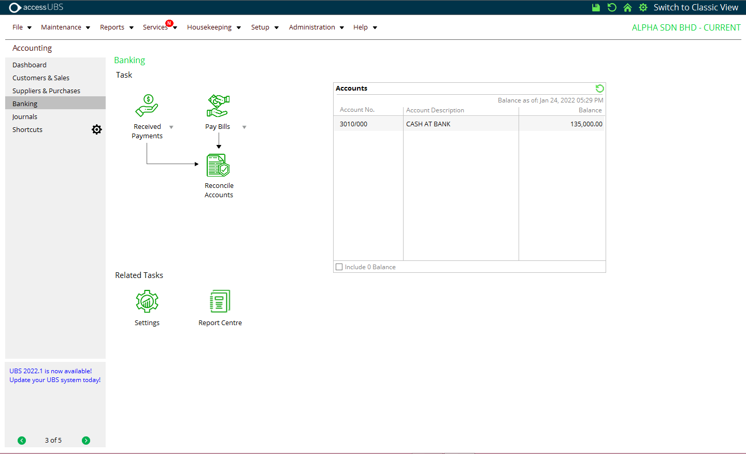Launch the Reconcile Accounts task
This screenshot has height=454, width=746.
[x=218, y=166]
